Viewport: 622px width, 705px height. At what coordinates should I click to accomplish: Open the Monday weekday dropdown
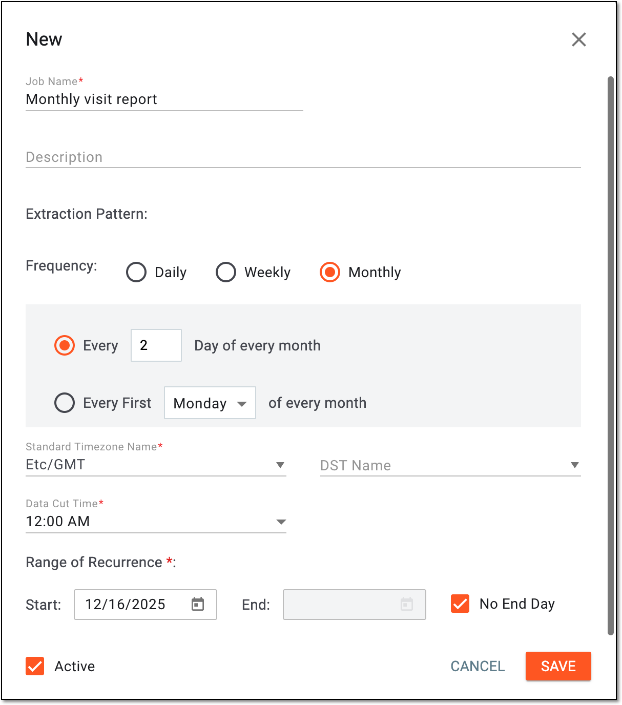(210, 403)
